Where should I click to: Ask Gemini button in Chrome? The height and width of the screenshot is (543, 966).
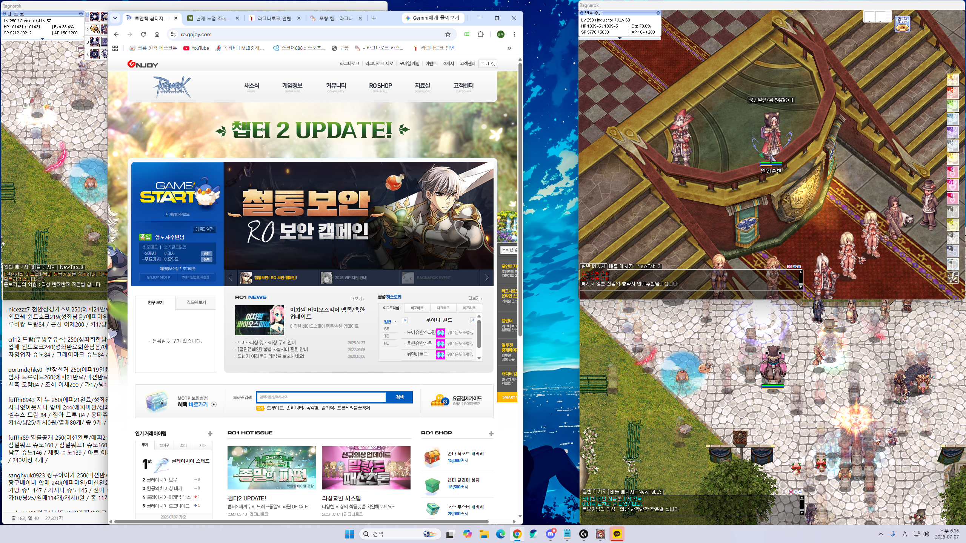[x=432, y=18]
